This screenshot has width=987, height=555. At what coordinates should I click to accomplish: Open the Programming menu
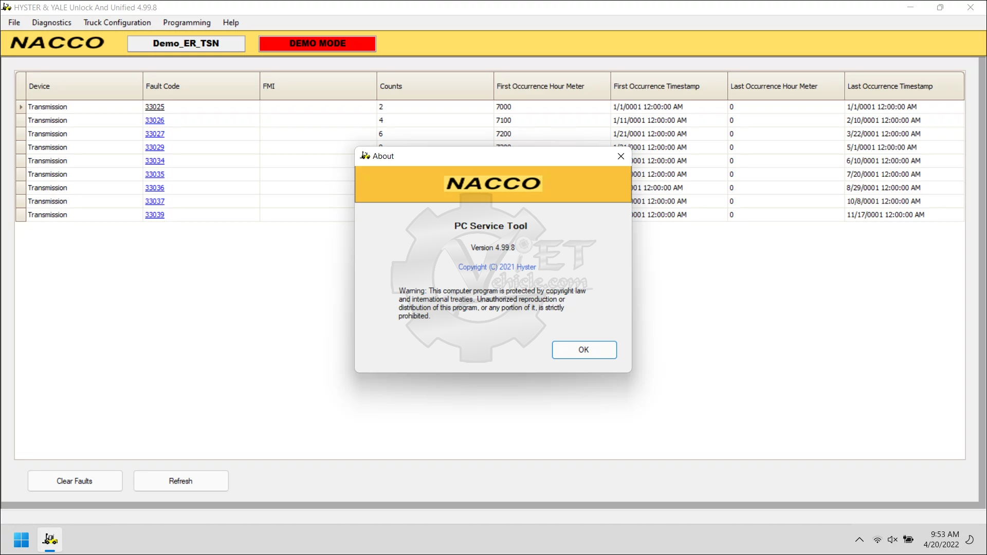coord(187,23)
